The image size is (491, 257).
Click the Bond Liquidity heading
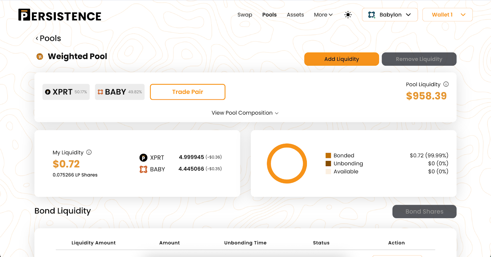[63, 211]
